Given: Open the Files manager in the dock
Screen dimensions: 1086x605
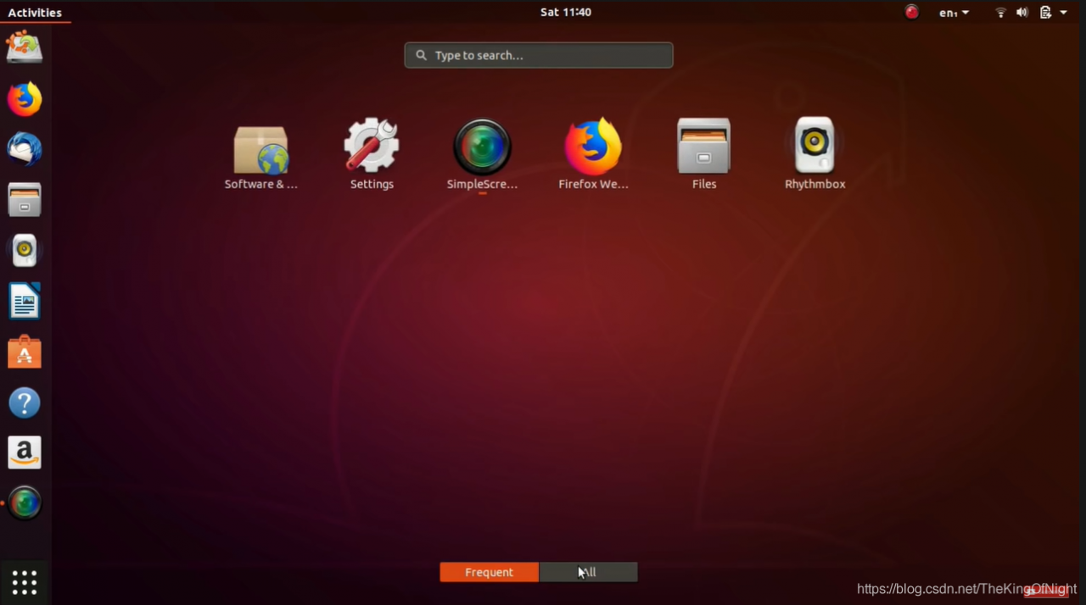Looking at the screenshot, I should click(x=25, y=200).
